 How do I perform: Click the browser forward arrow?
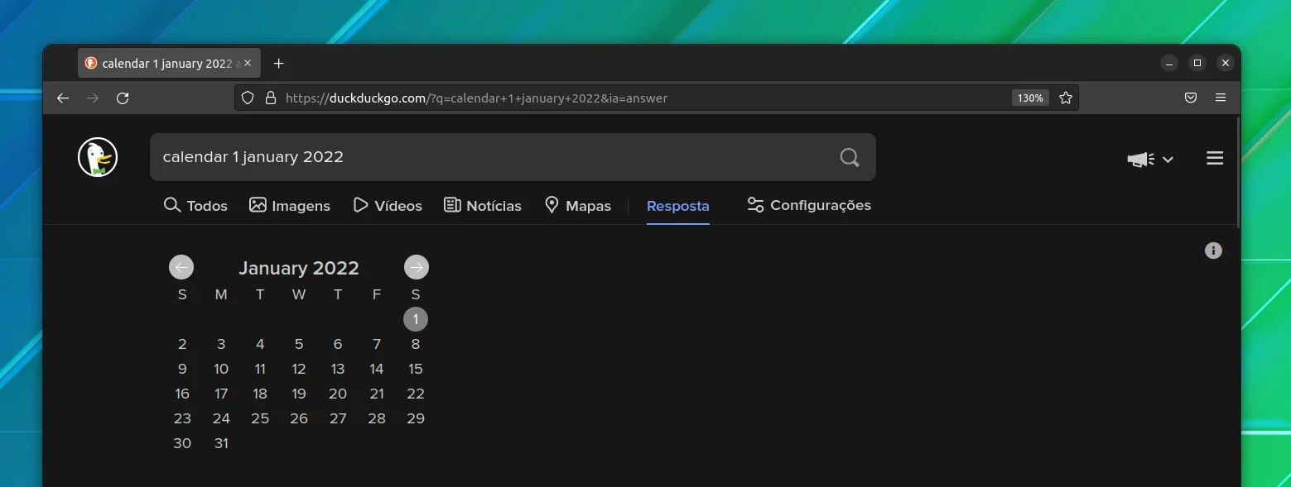coord(93,98)
